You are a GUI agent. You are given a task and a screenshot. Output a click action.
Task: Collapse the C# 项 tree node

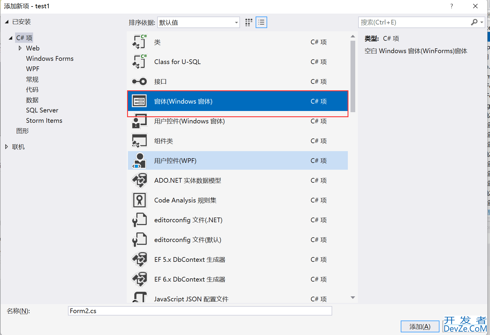click(x=11, y=38)
